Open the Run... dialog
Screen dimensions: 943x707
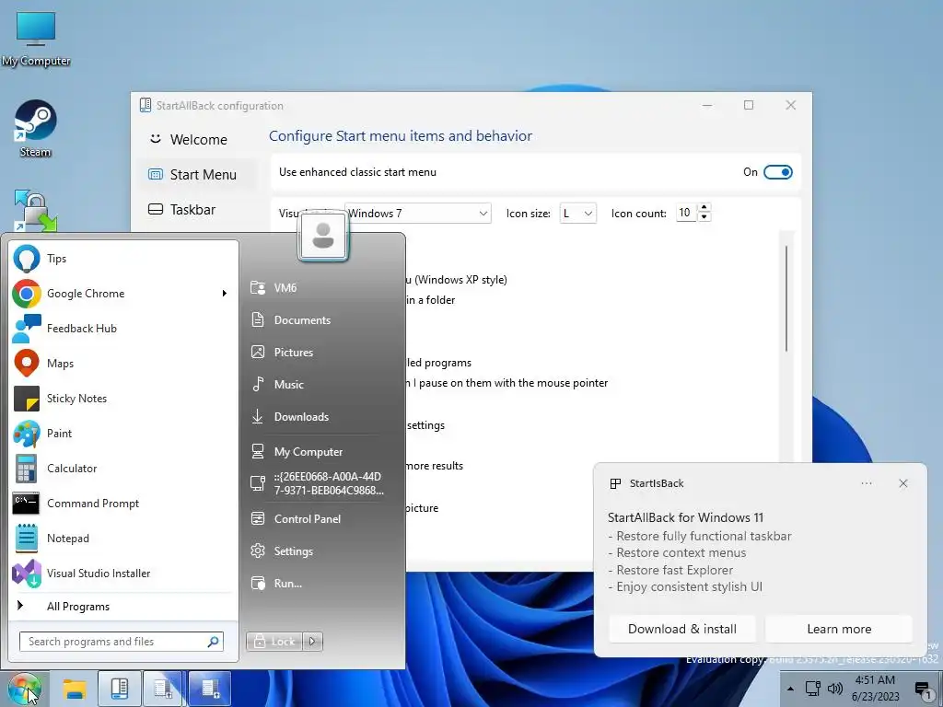(321, 583)
